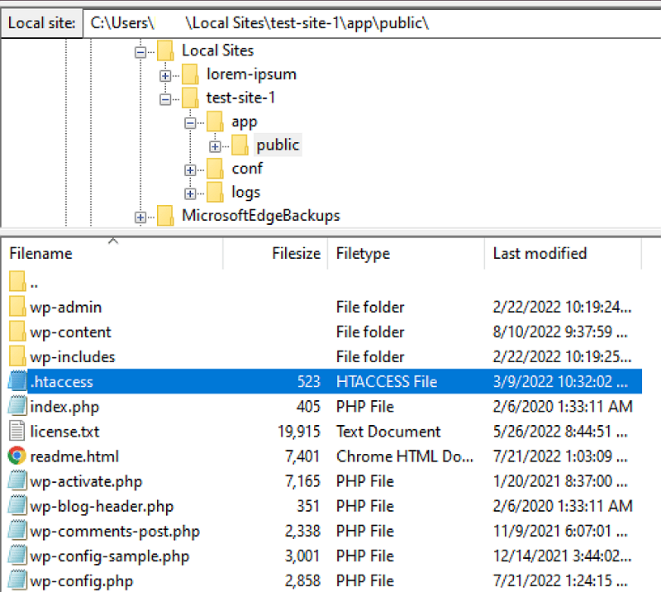Select the readme.html Chrome HTML file icon

tap(17, 456)
